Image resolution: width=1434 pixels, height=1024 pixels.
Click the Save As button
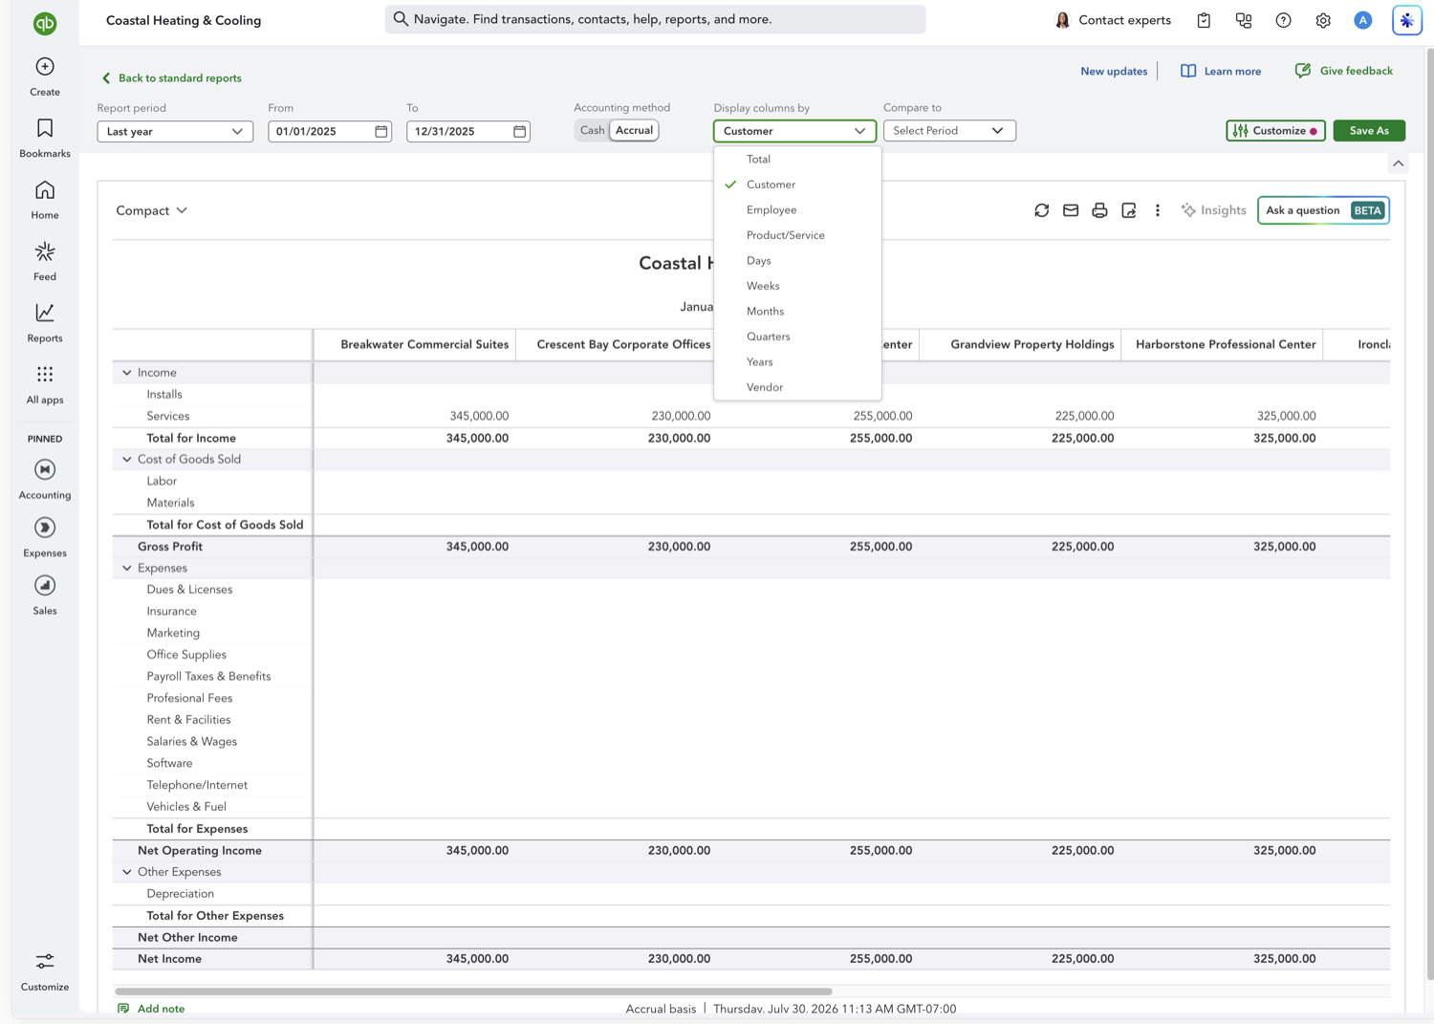coord(1369,131)
